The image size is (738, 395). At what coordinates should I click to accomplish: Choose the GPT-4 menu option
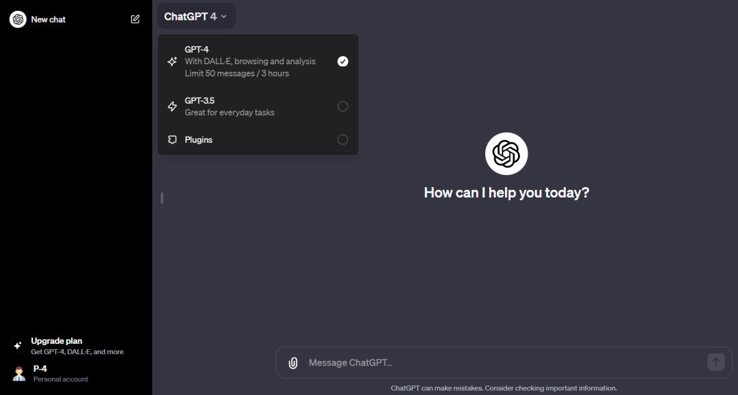point(258,62)
